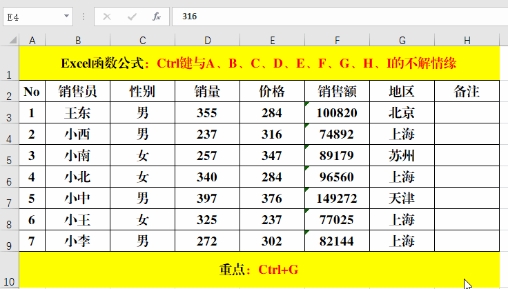Select row 9 header
The height and width of the screenshot is (289, 508).
tap(10, 241)
